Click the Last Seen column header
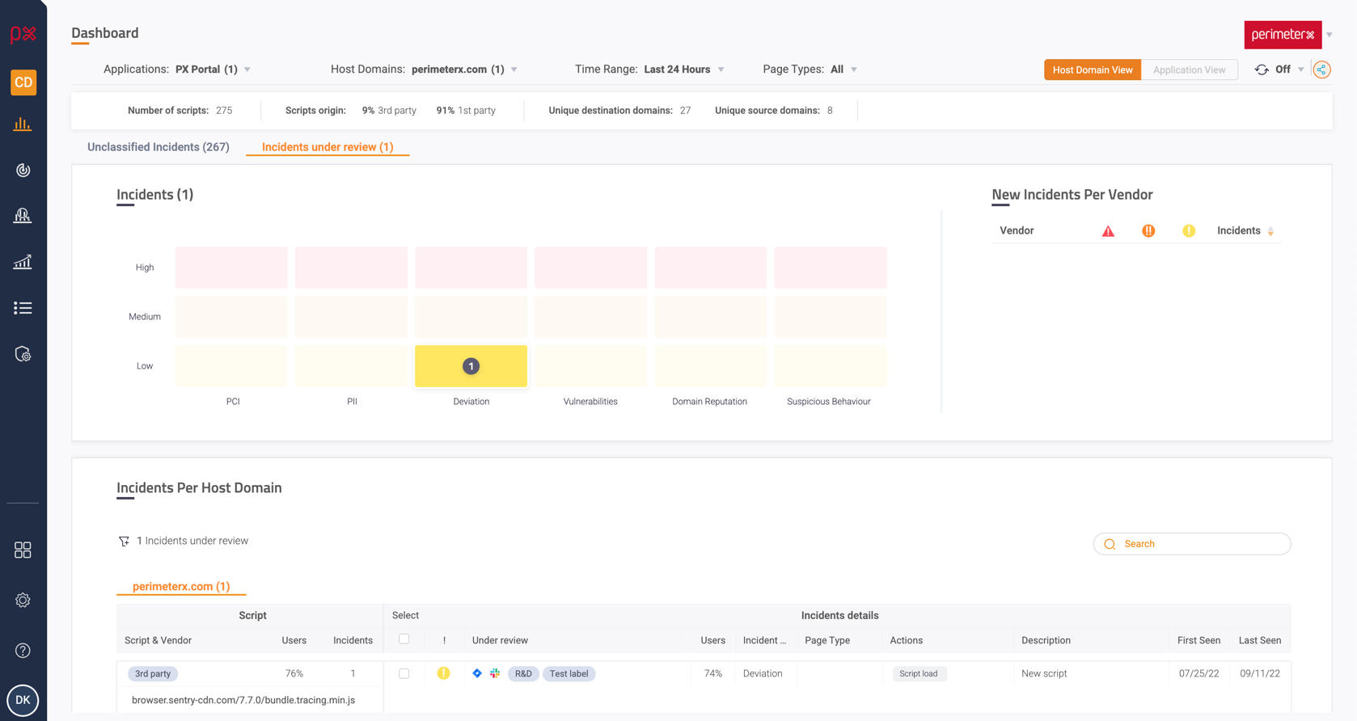Viewport: 1357px width, 721px height. pos(1259,640)
